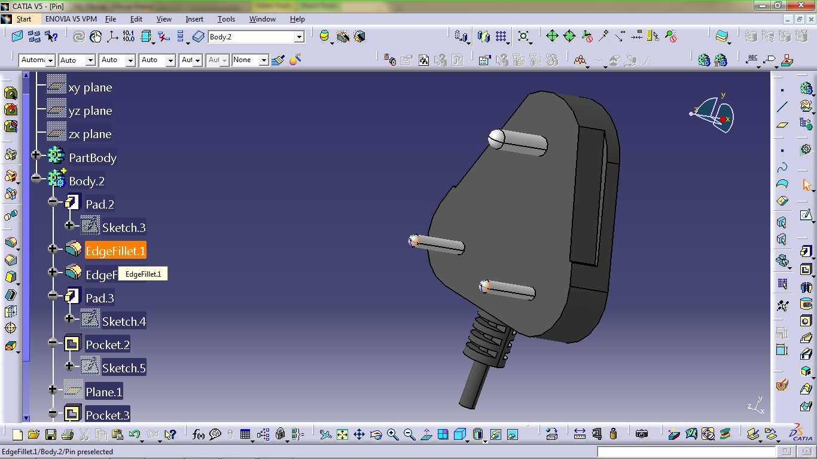
Task: Open the Tools menu
Action: pyautogui.click(x=226, y=19)
